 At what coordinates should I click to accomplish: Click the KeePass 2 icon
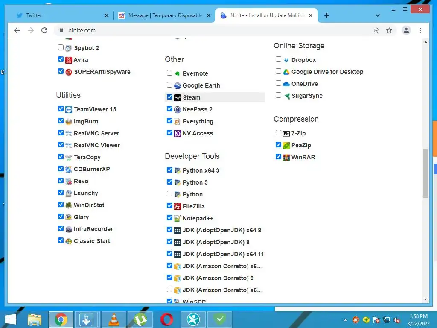pyautogui.click(x=177, y=110)
